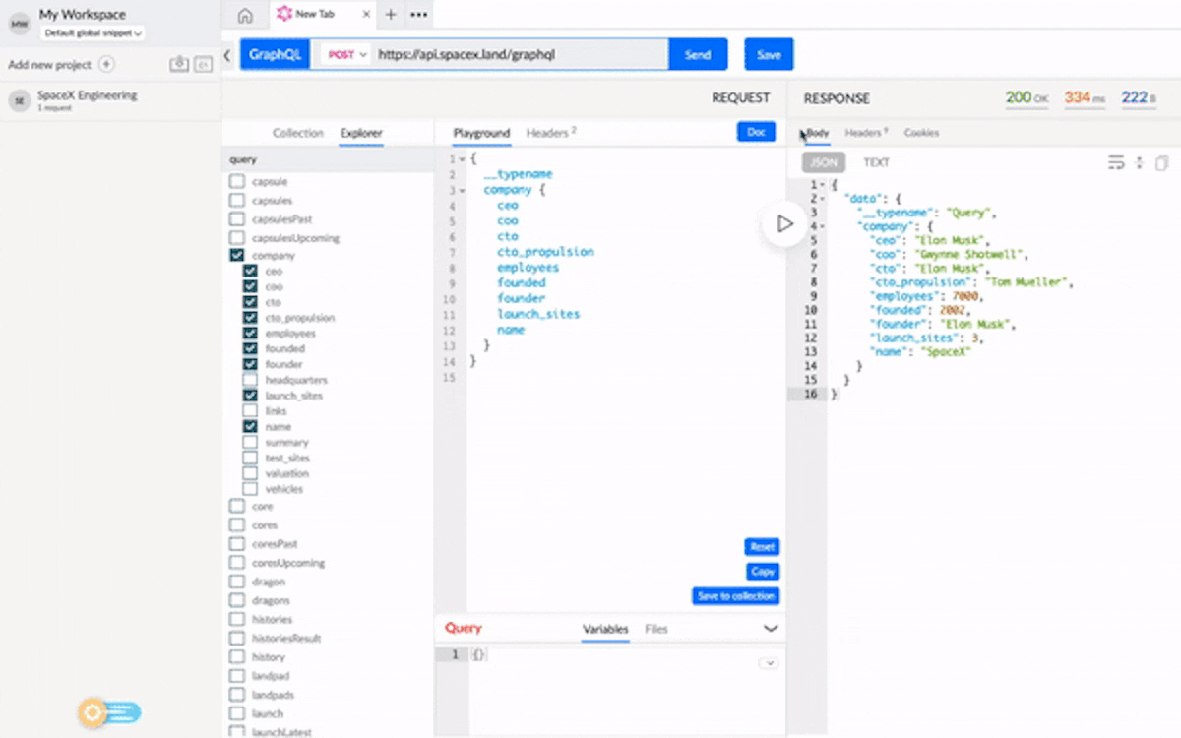Open the Default global snippet dropdown

(93, 33)
